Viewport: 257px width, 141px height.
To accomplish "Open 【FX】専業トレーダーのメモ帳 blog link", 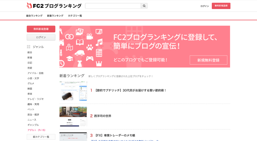I will pyautogui.click(x=115, y=135).
